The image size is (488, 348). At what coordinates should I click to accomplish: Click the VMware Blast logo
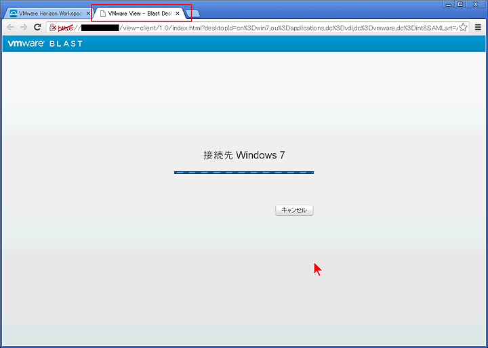pos(45,43)
